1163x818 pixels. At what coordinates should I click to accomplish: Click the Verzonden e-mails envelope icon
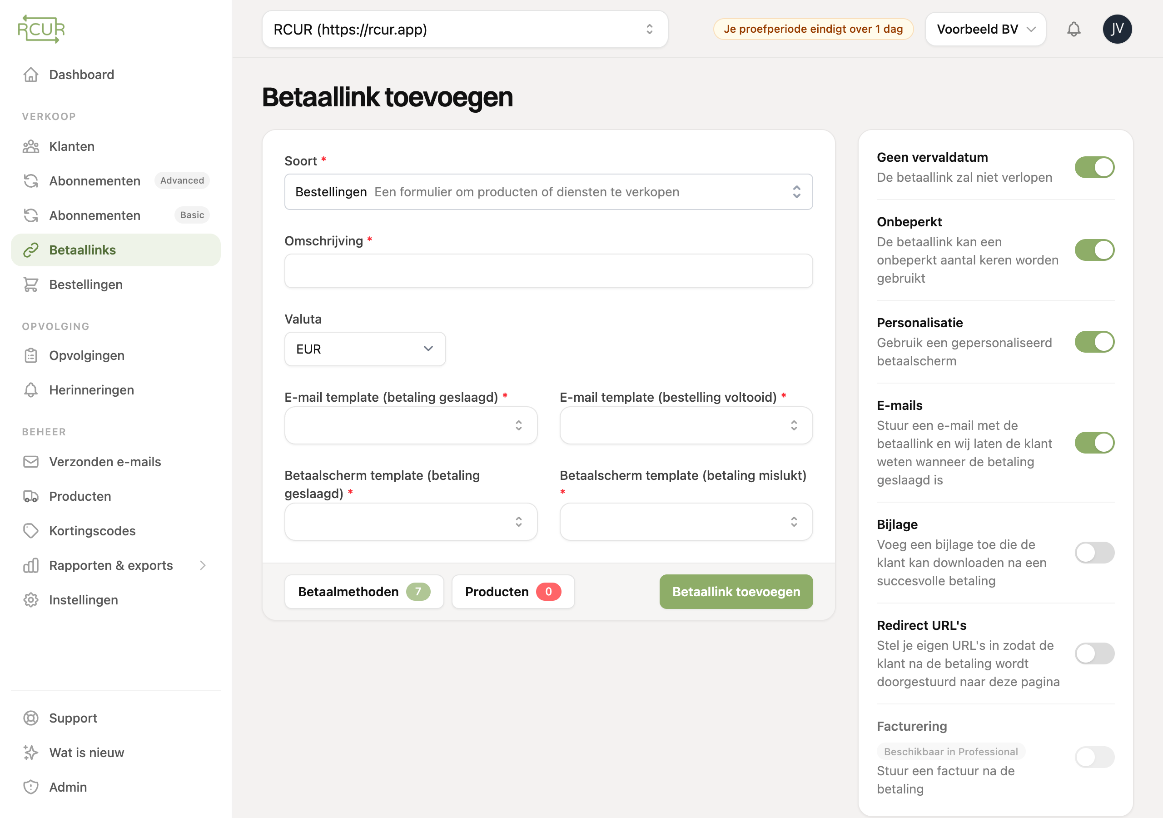(x=31, y=462)
